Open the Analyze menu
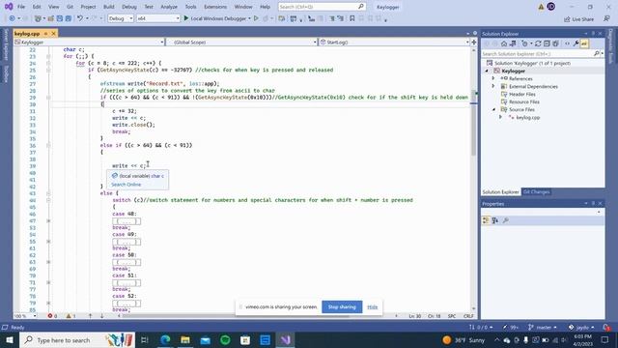 169,7
